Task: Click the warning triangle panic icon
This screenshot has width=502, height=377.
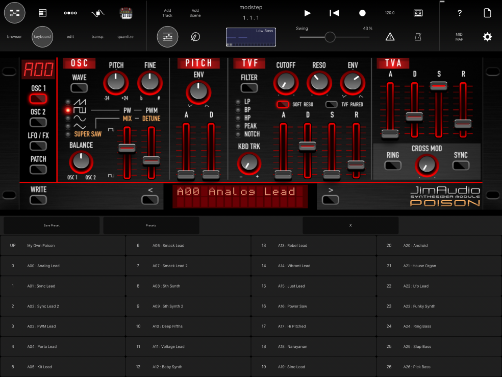Action: point(390,37)
